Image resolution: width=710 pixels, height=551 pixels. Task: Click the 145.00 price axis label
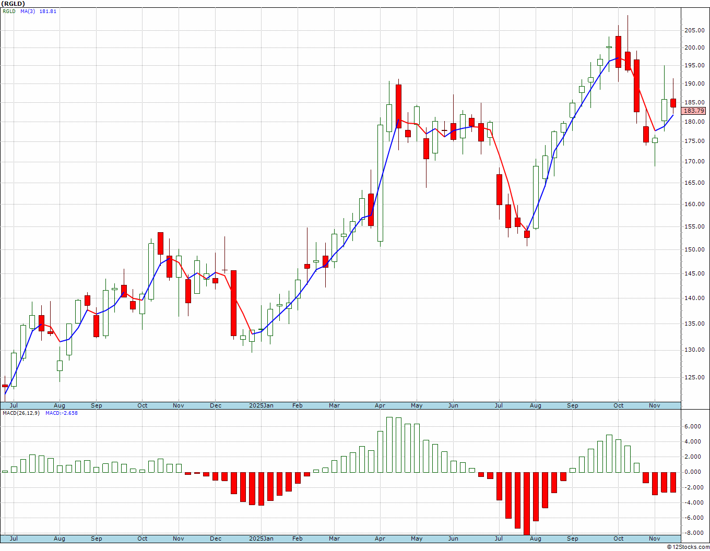[x=694, y=273]
